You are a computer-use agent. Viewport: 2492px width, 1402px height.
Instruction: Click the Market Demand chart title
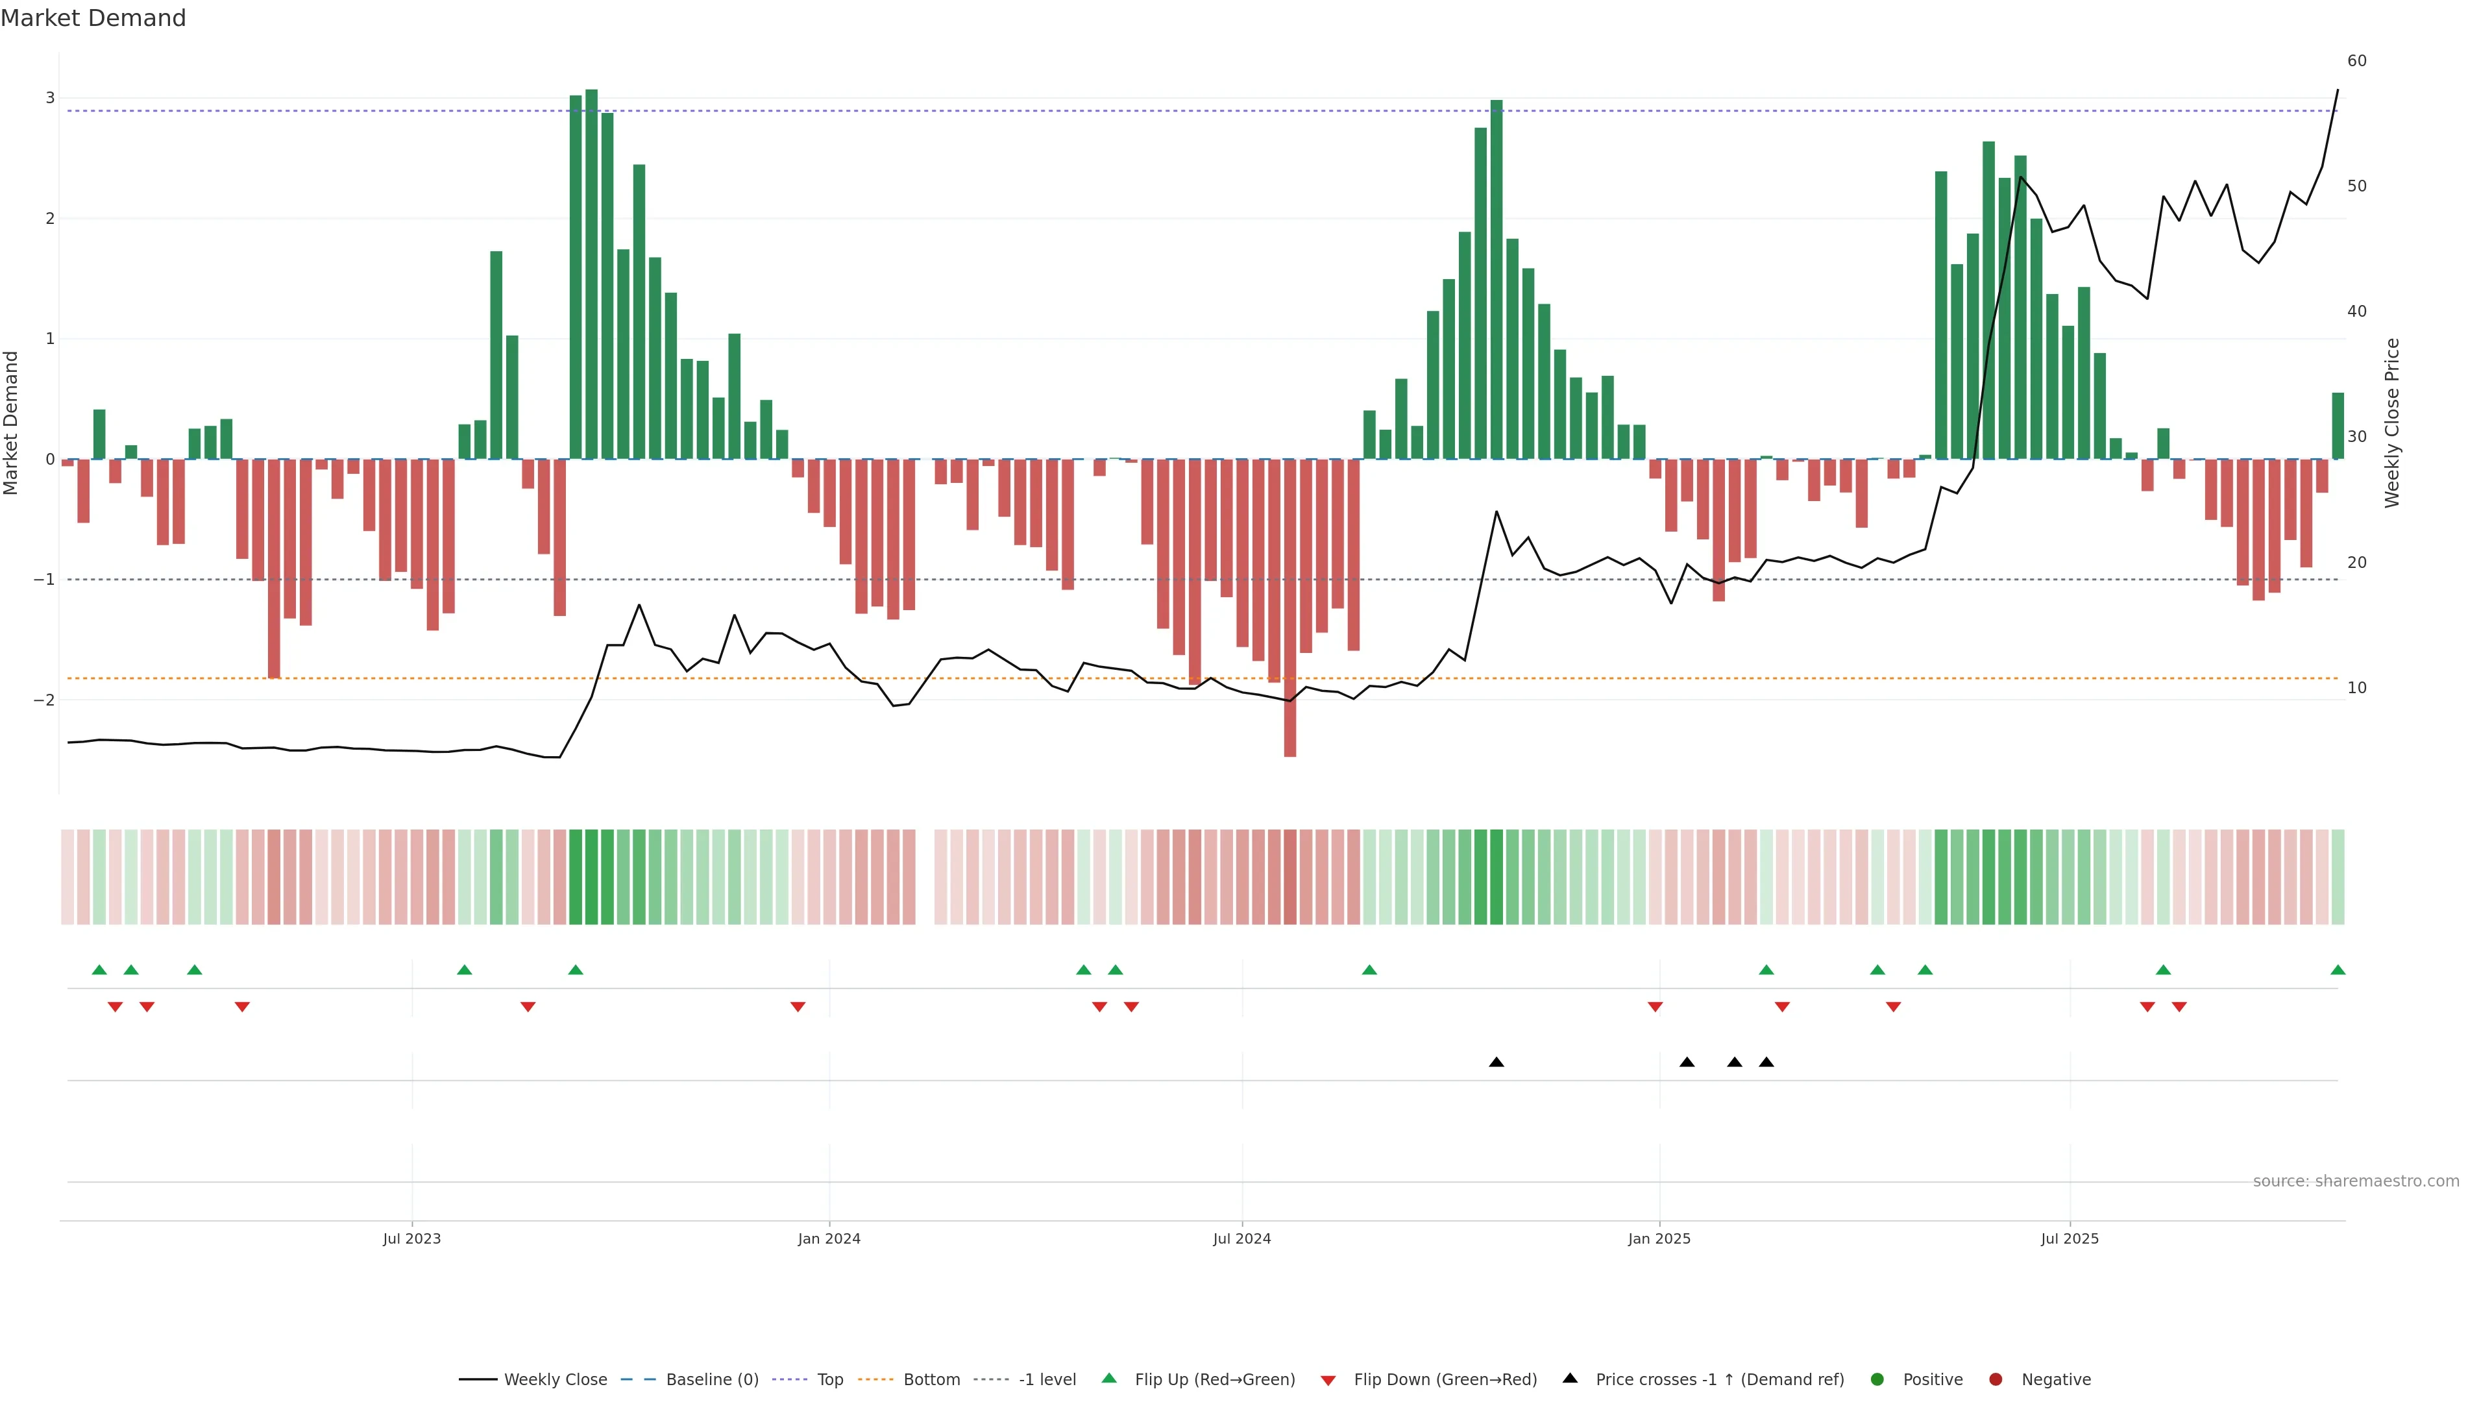(93, 18)
